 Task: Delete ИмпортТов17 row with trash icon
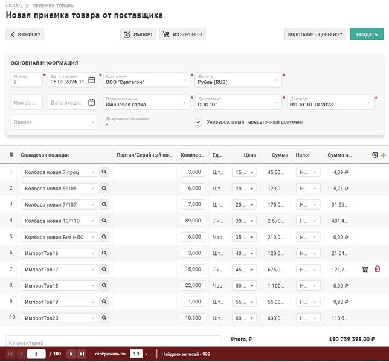tap(377, 269)
